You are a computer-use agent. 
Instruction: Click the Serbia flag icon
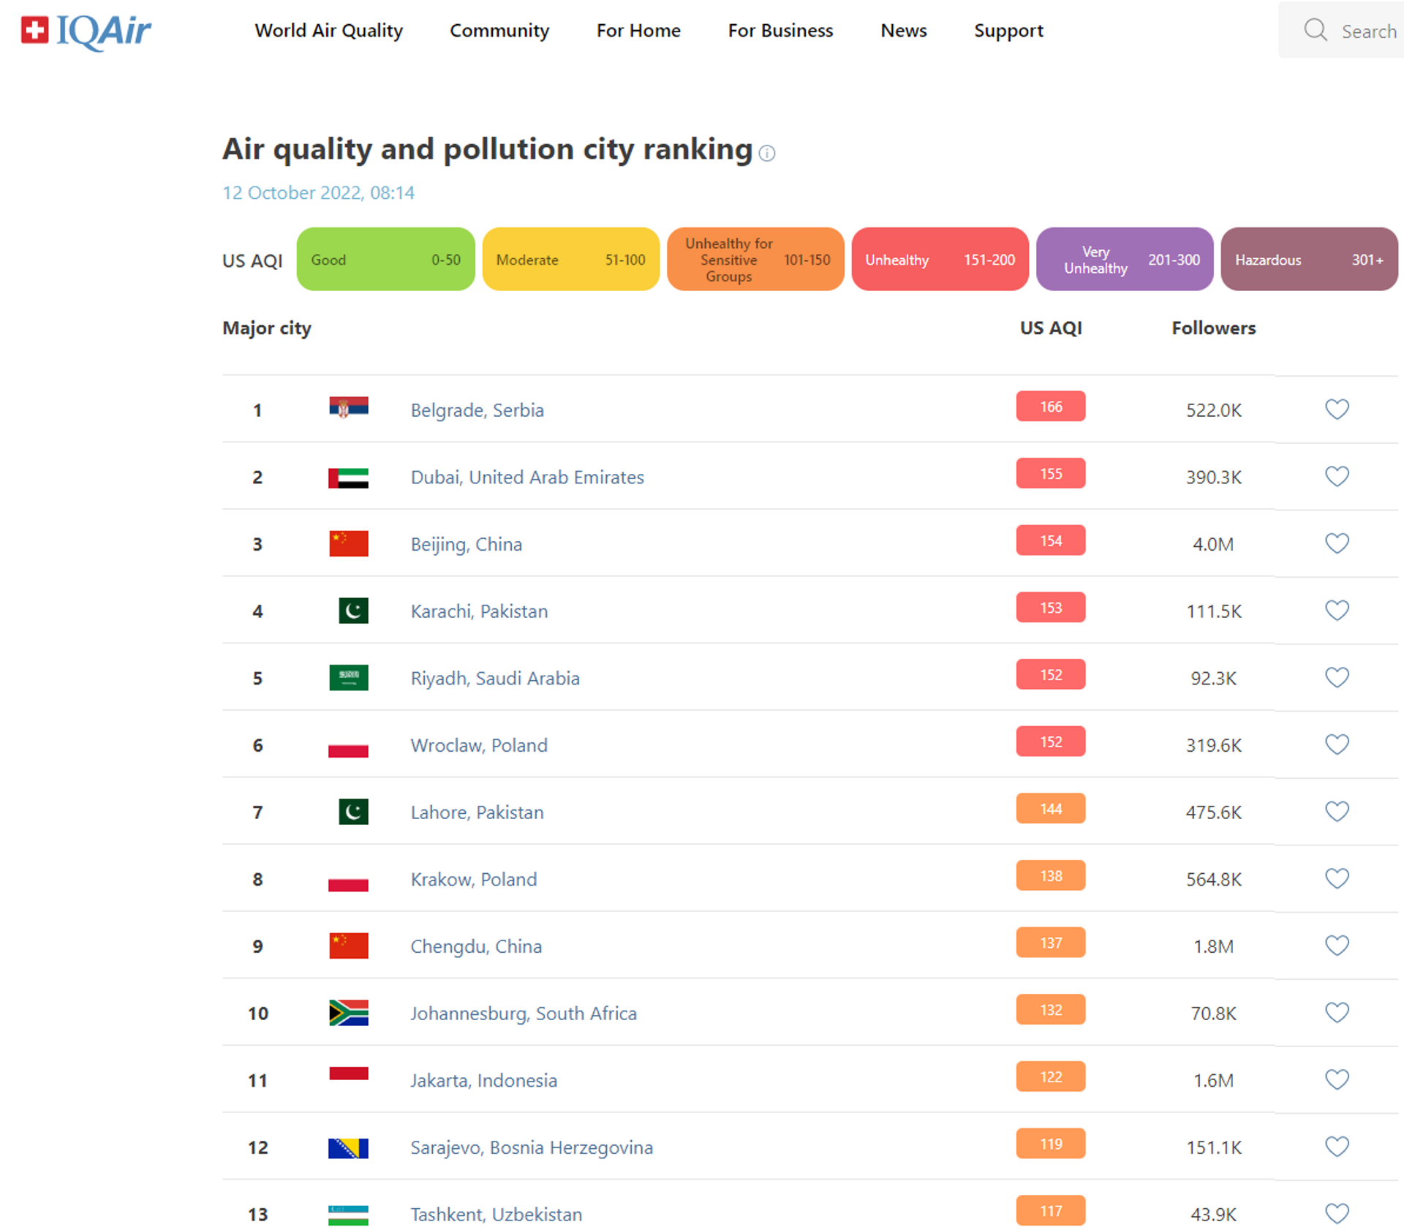coord(348,407)
